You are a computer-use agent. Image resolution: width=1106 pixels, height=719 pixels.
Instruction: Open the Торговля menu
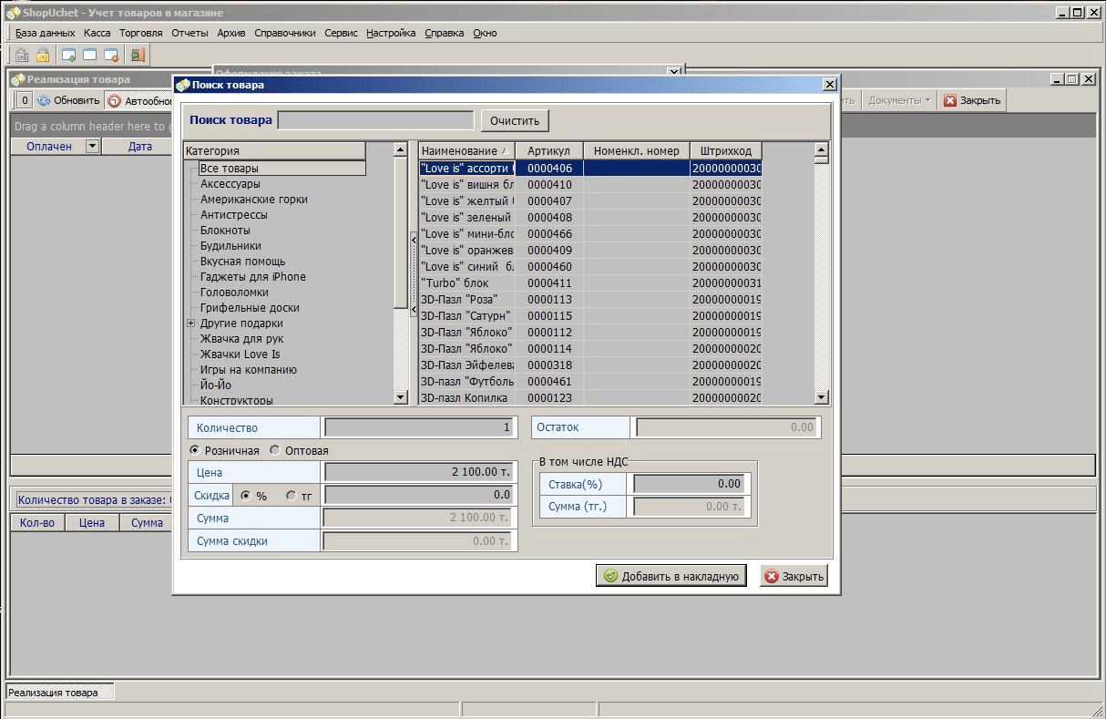pyautogui.click(x=140, y=33)
